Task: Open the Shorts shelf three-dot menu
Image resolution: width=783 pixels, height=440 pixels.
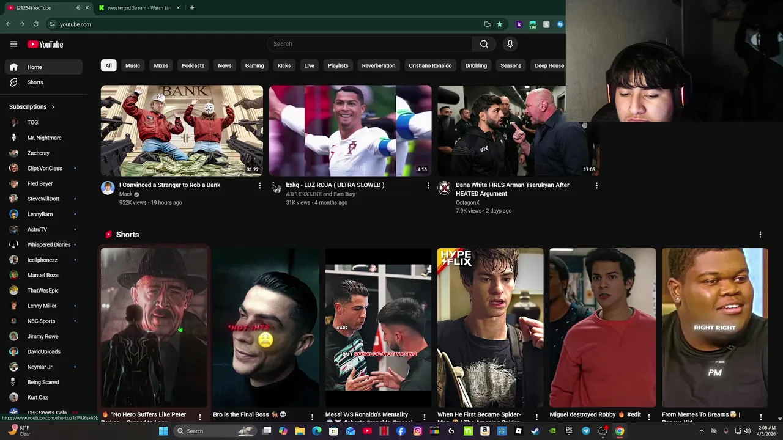Action: 760,235
